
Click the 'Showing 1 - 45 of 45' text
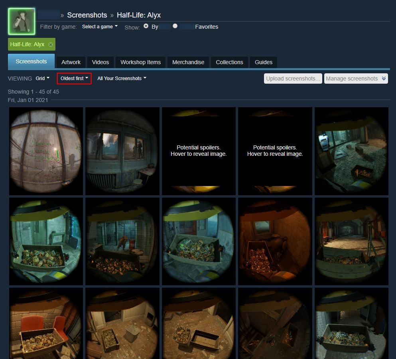(x=33, y=92)
